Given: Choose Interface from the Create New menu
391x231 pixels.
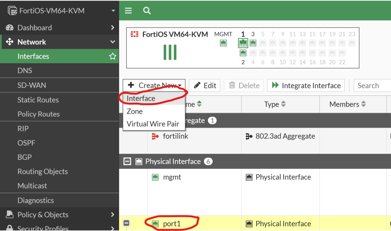Looking at the screenshot, I should (154, 98).
